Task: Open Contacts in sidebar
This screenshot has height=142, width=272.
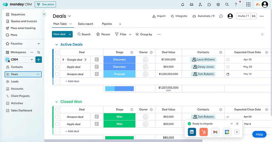Action: [17, 67]
